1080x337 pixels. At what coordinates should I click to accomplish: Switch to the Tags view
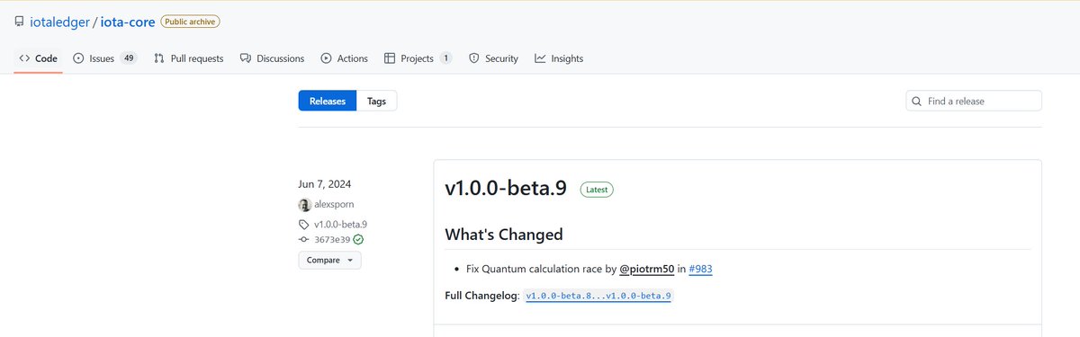pos(377,102)
